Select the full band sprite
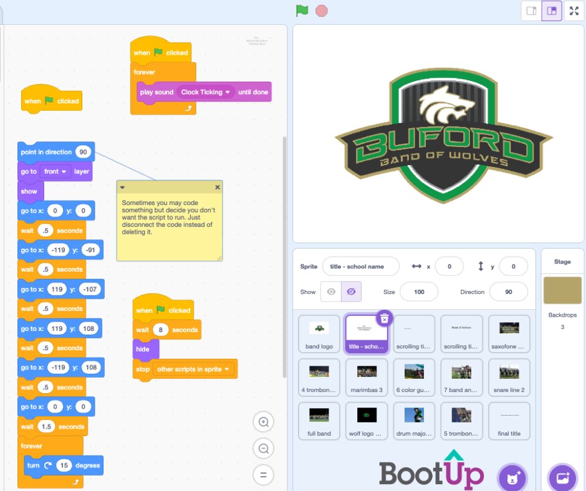 [319, 421]
